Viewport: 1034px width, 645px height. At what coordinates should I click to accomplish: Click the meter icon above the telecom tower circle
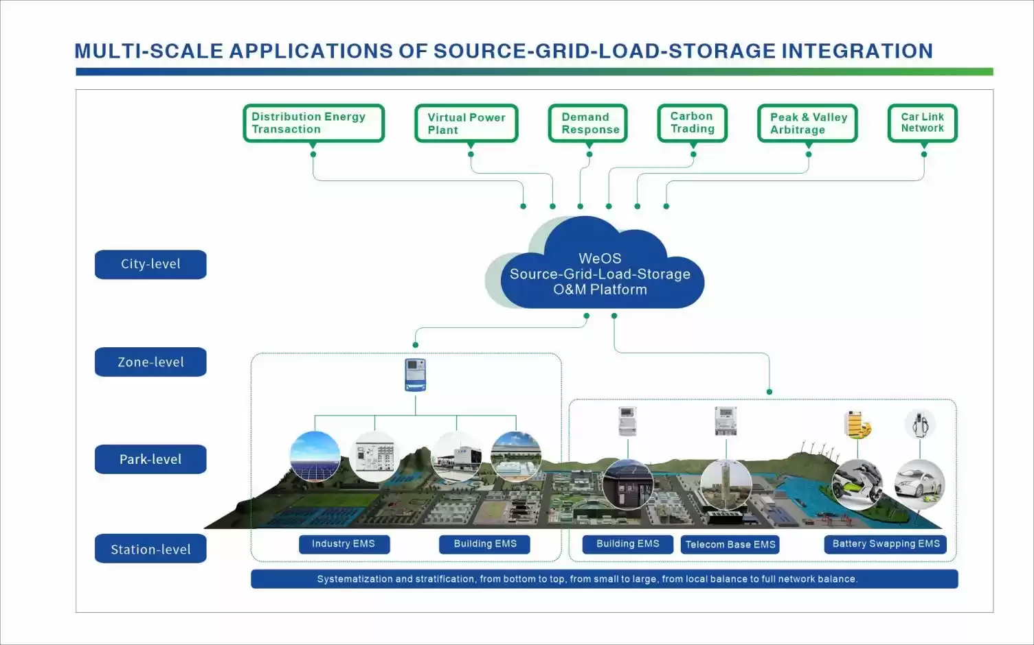pyautogui.click(x=726, y=421)
